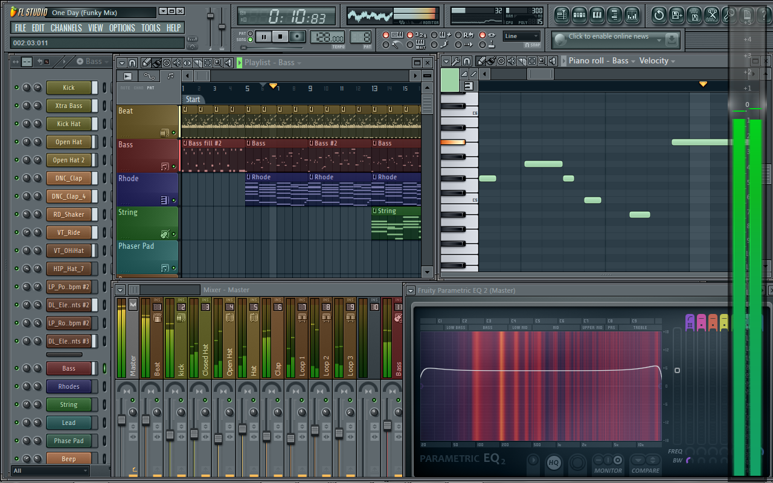Toggle the magnet snap icon in Playlist

tap(132, 63)
